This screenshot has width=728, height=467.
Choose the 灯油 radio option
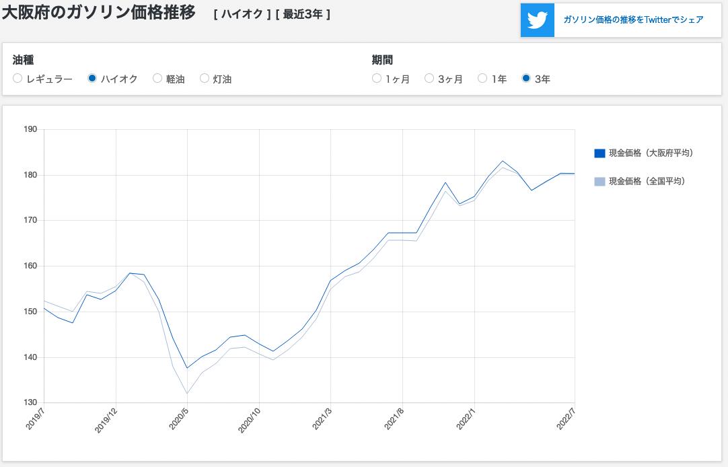click(205, 78)
